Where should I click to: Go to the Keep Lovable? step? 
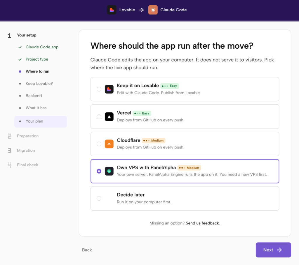click(39, 84)
